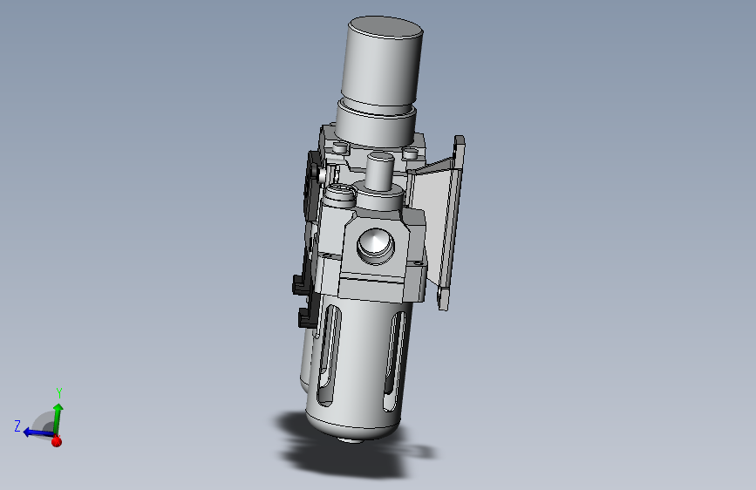Click the red X axis ball on triad
This screenshot has height=490, width=756.
[57, 440]
